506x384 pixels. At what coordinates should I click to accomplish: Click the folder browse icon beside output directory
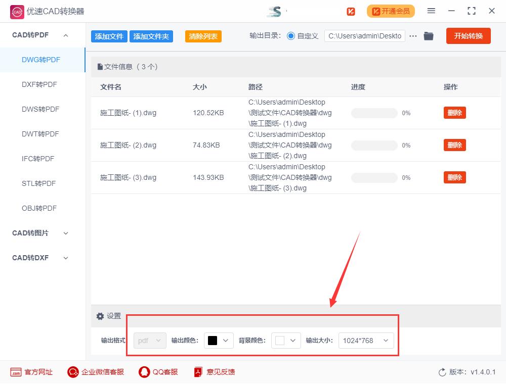(429, 36)
